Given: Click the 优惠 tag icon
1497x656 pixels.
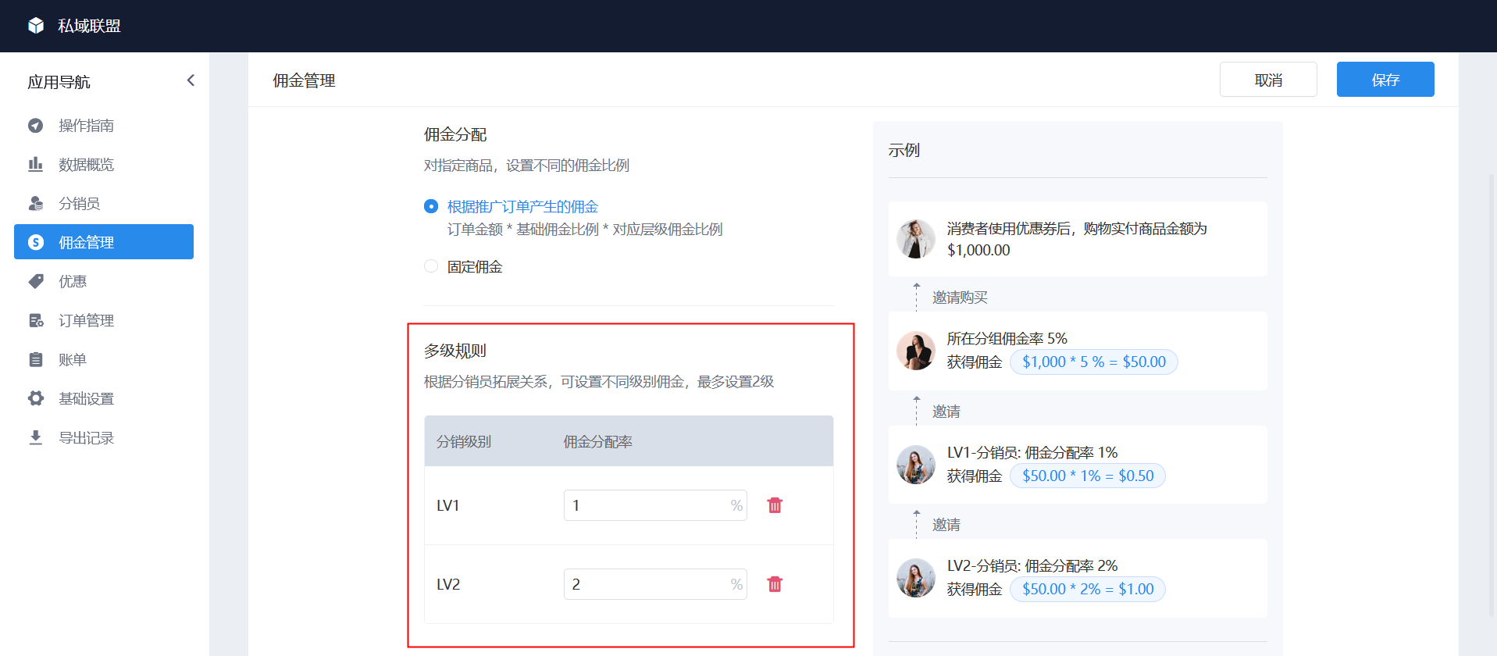Looking at the screenshot, I should point(36,281).
